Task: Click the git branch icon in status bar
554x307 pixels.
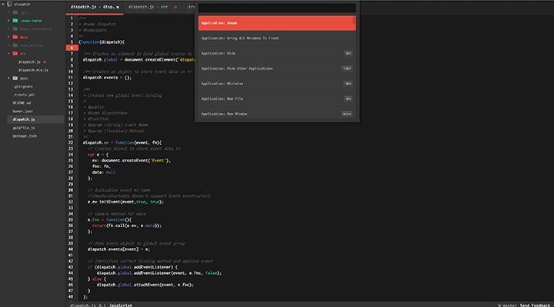Action: 499,305
